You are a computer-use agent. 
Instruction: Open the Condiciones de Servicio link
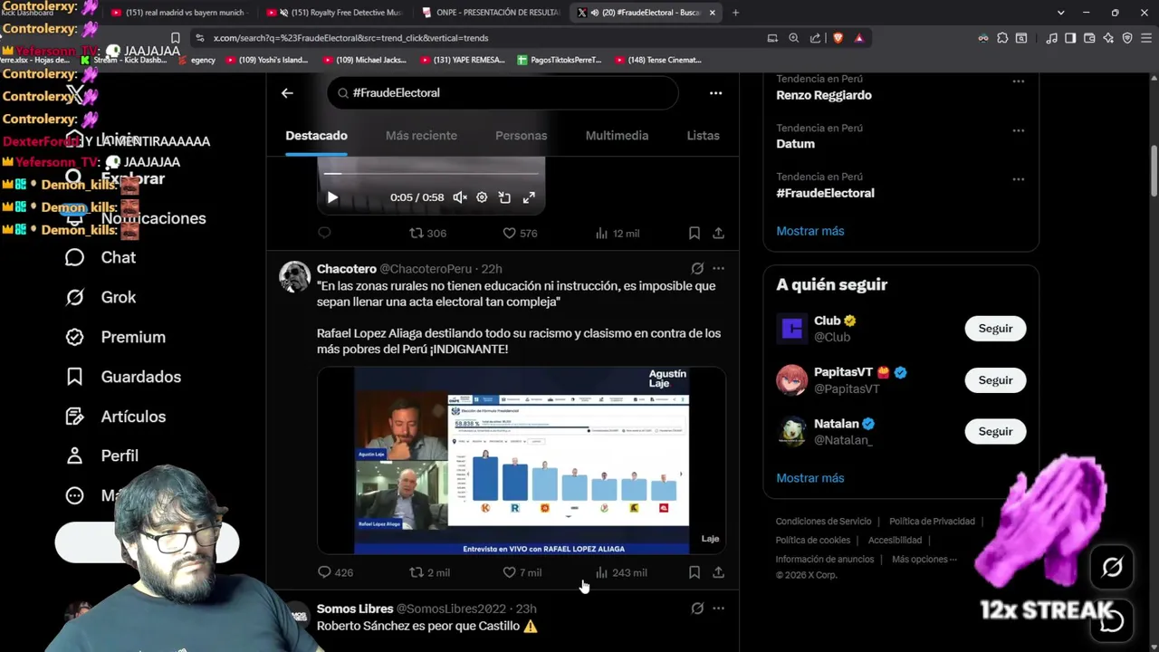coord(823,522)
